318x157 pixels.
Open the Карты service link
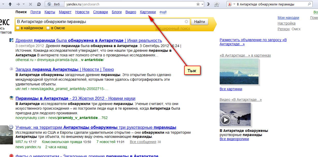click(x=50, y=12)
